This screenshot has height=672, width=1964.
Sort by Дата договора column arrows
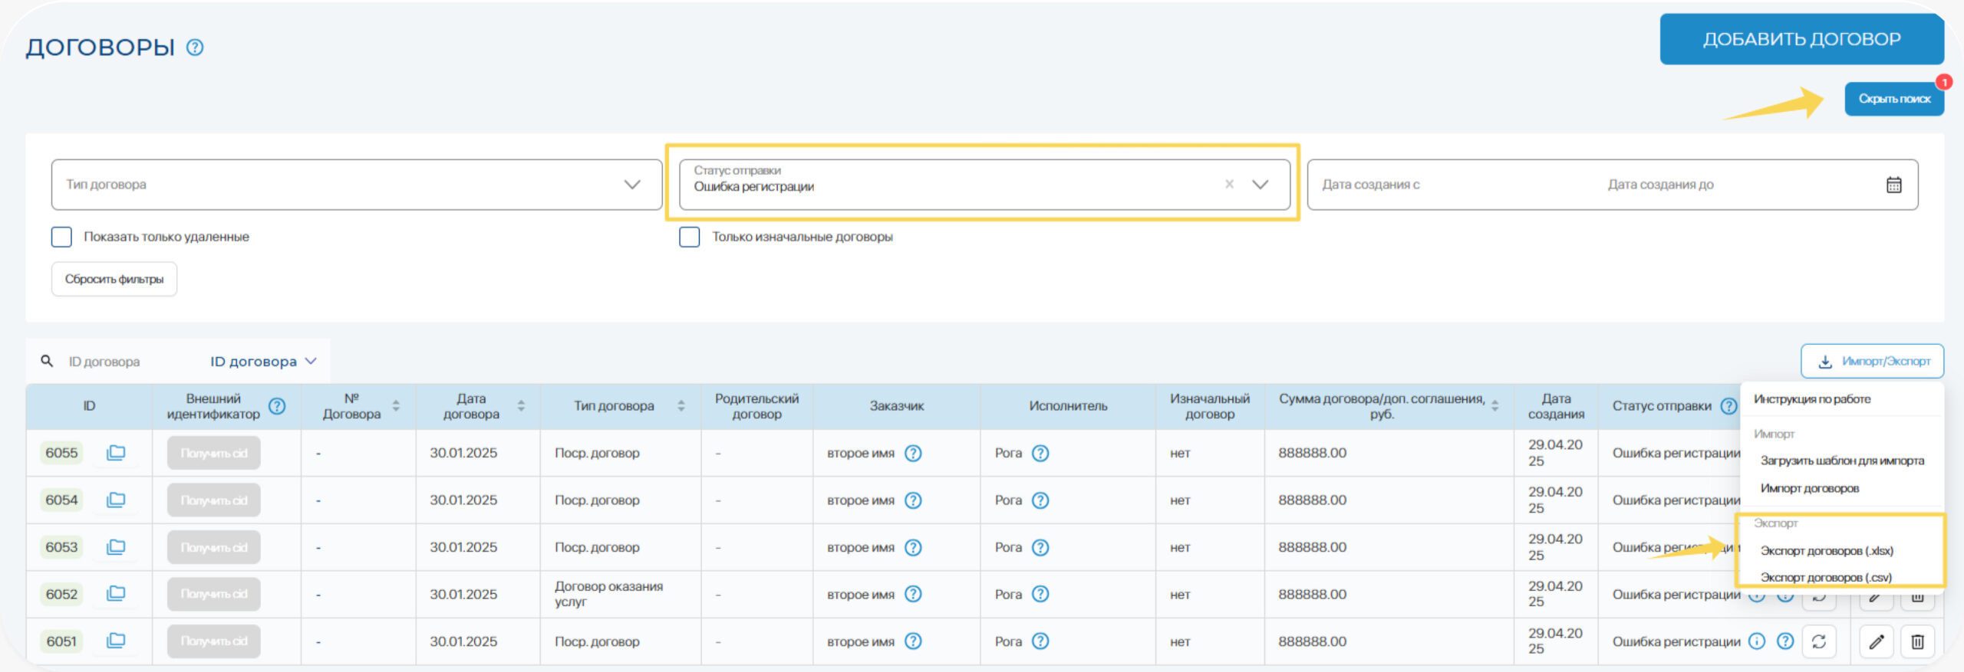(521, 406)
